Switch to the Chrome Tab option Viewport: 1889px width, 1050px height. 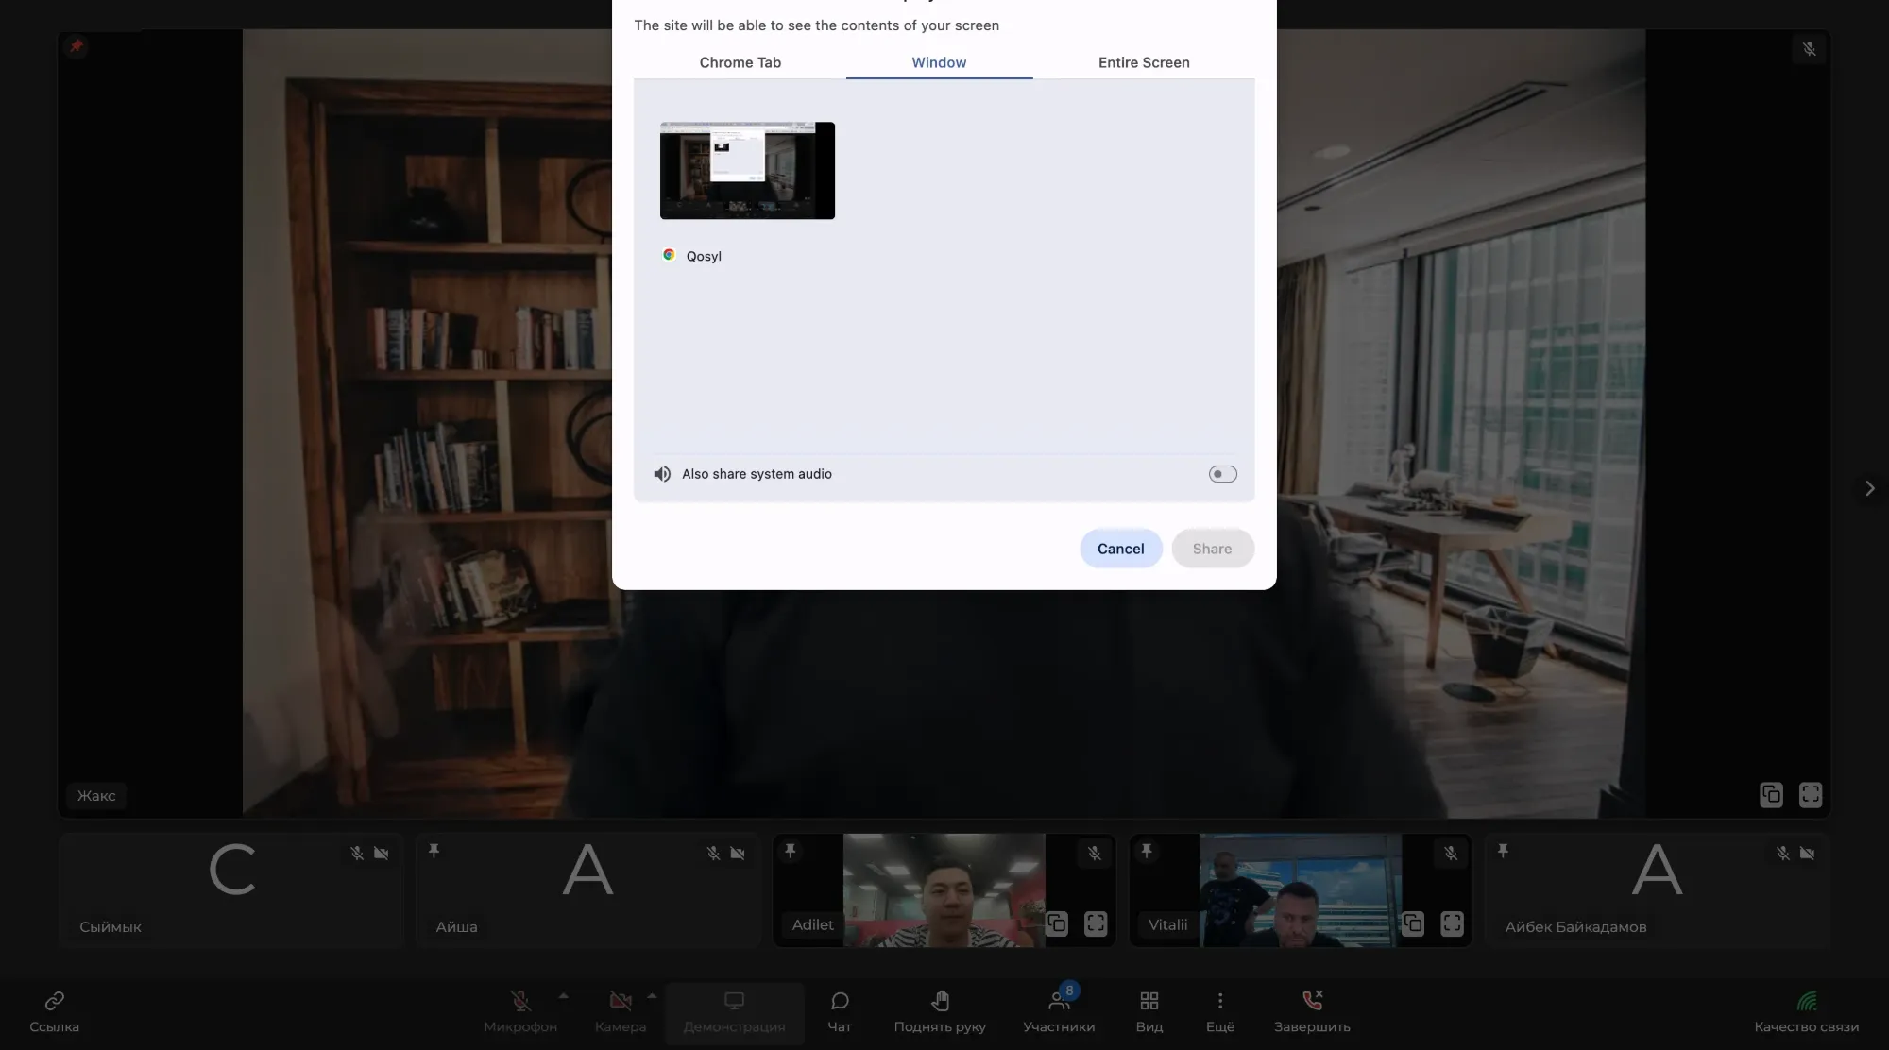point(740,62)
